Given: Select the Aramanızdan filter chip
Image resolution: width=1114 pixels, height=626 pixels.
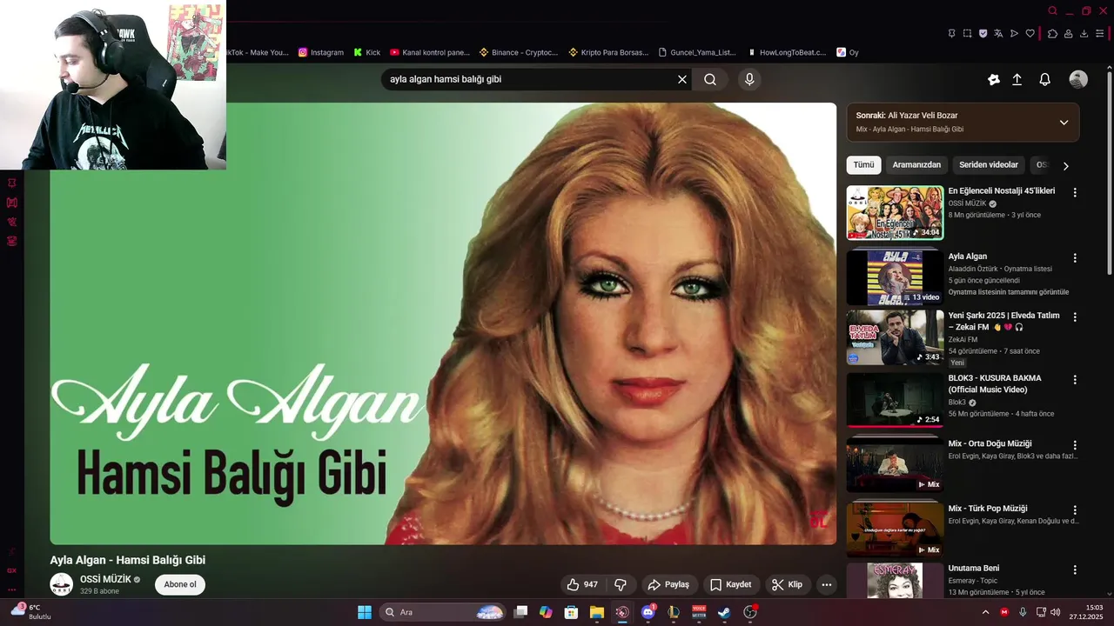Looking at the screenshot, I should pos(916,164).
